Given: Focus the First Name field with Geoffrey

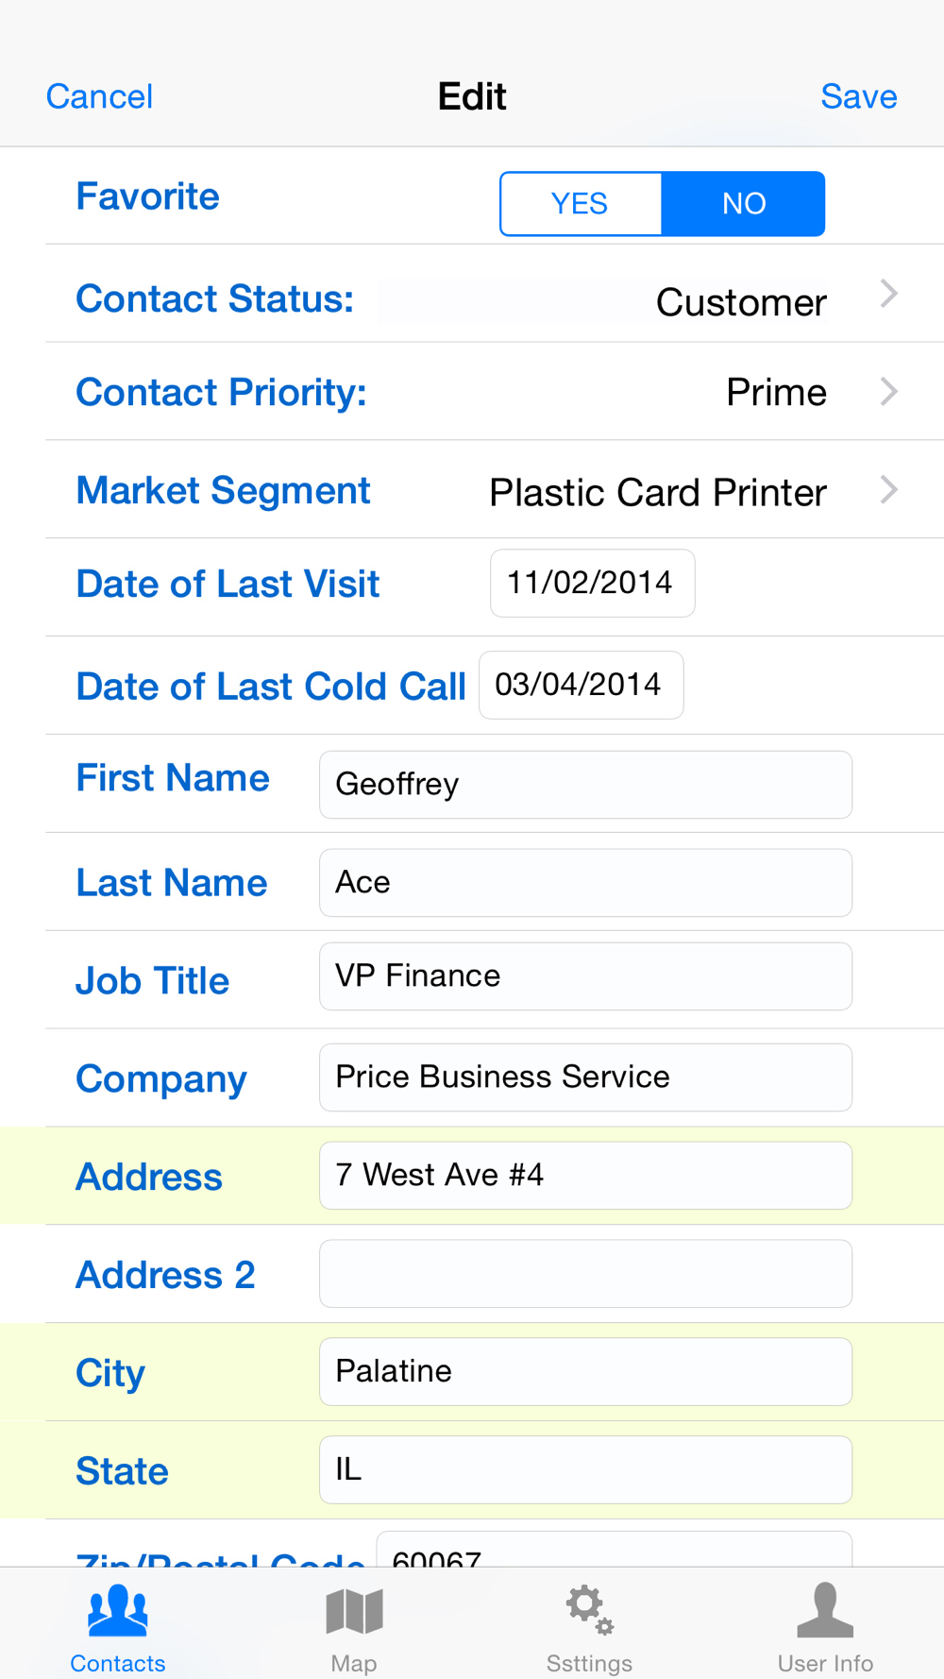Looking at the screenshot, I should coord(585,785).
